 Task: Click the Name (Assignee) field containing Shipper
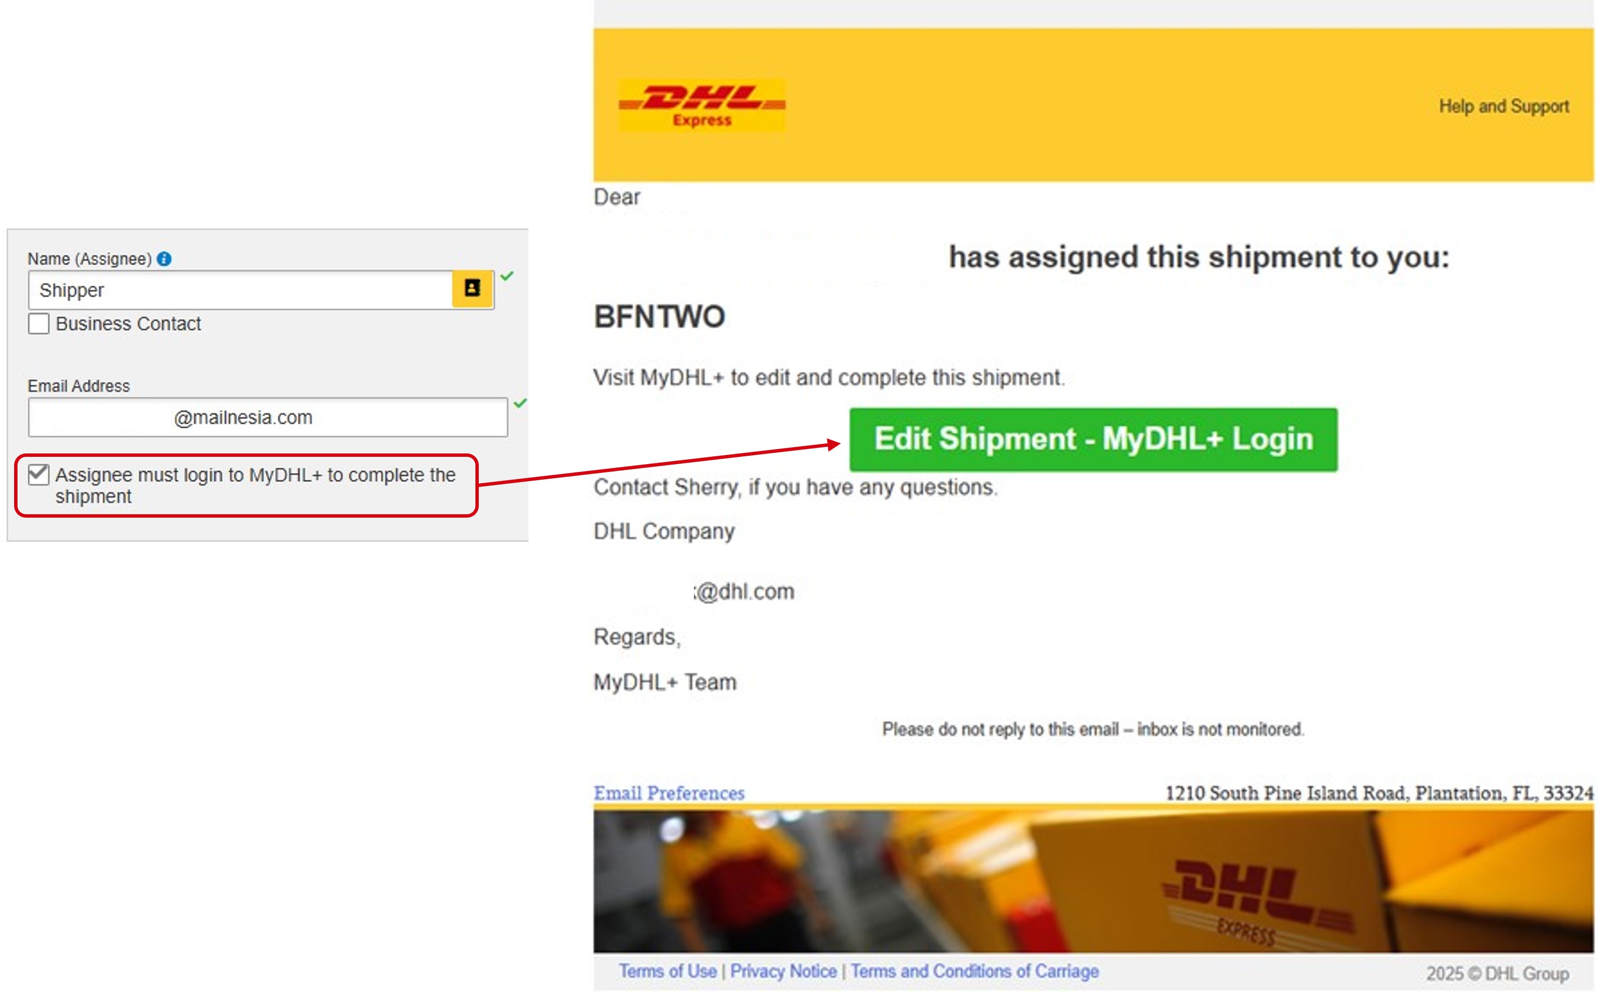click(240, 289)
